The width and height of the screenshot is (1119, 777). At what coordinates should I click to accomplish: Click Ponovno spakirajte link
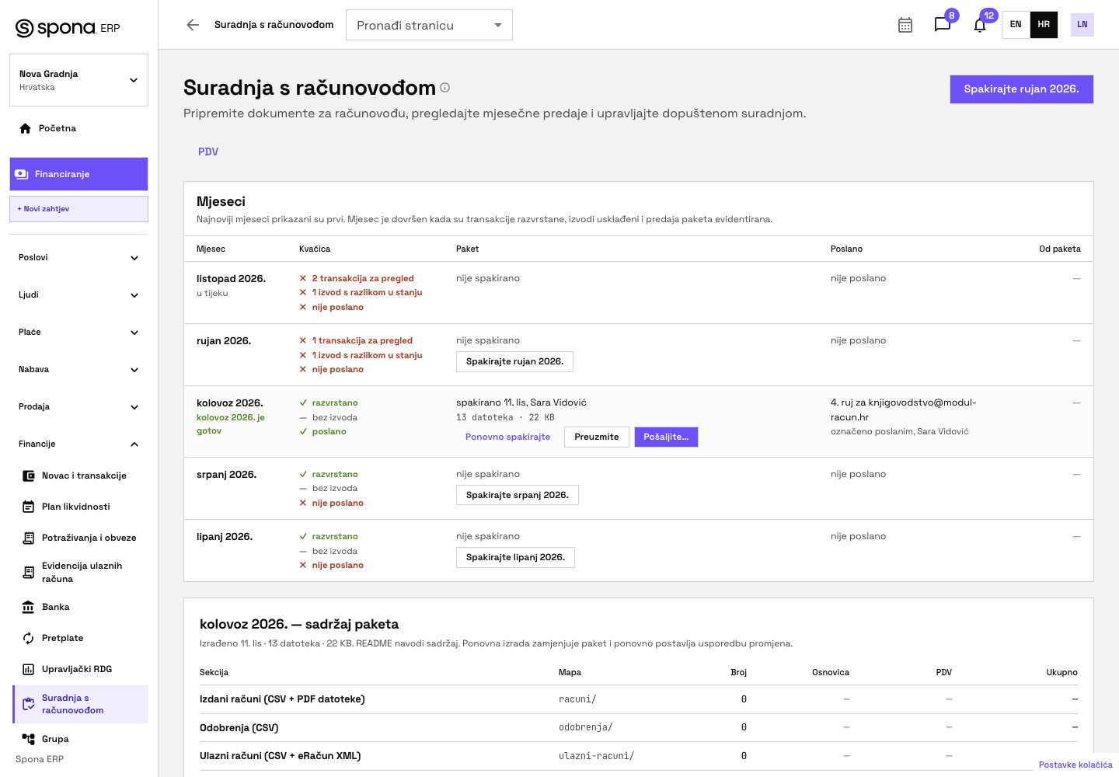pos(507,437)
